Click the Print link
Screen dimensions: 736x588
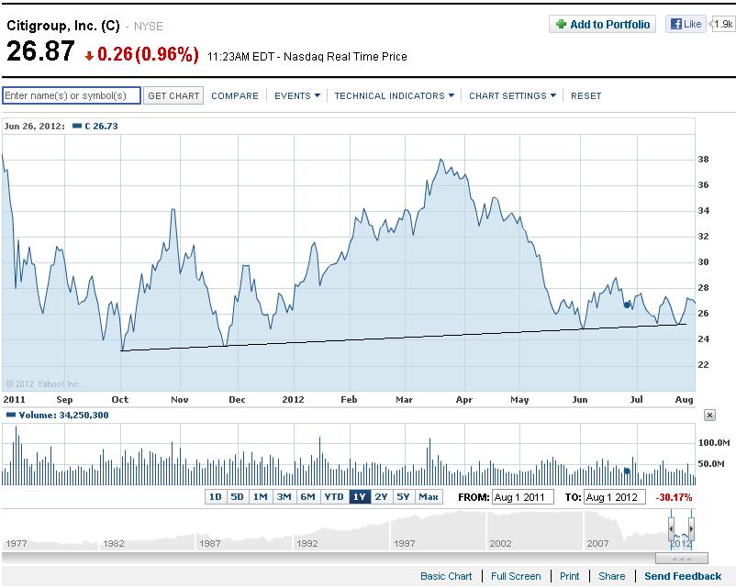pos(569,576)
